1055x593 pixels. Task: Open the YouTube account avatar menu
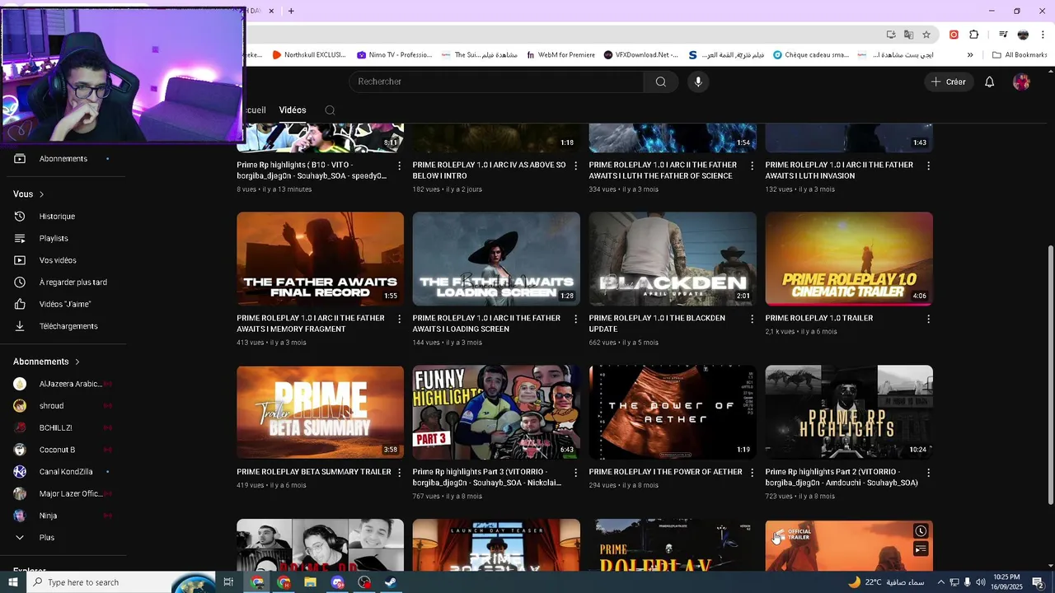(1021, 82)
